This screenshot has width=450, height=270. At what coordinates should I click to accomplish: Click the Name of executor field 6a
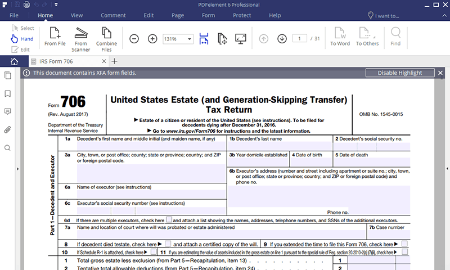tap(151, 194)
